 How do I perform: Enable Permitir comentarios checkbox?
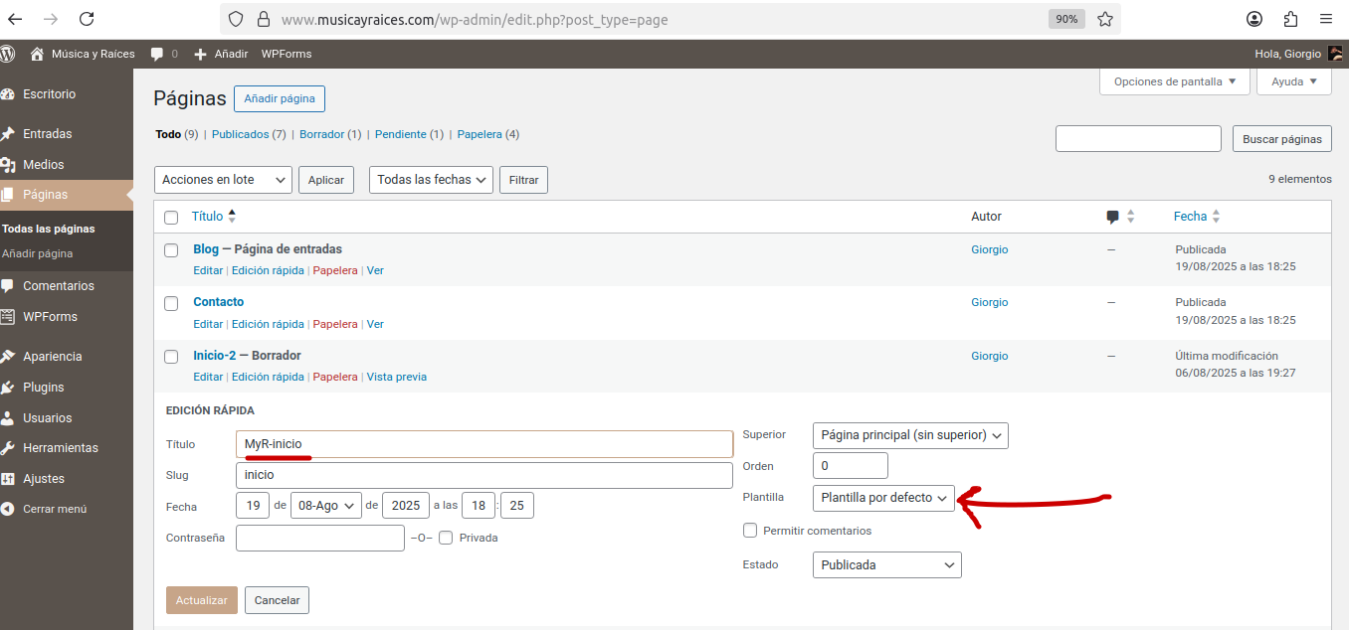tap(750, 531)
